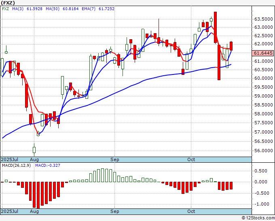Viewport: 275px width, 221px height.
Task: Click the 58.5000 price axis label
Action: click(264, 105)
